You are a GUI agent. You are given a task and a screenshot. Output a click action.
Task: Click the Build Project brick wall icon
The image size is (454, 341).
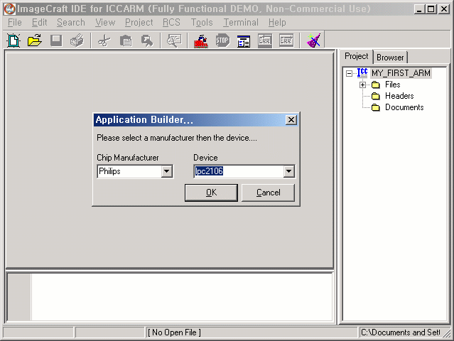click(201, 40)
